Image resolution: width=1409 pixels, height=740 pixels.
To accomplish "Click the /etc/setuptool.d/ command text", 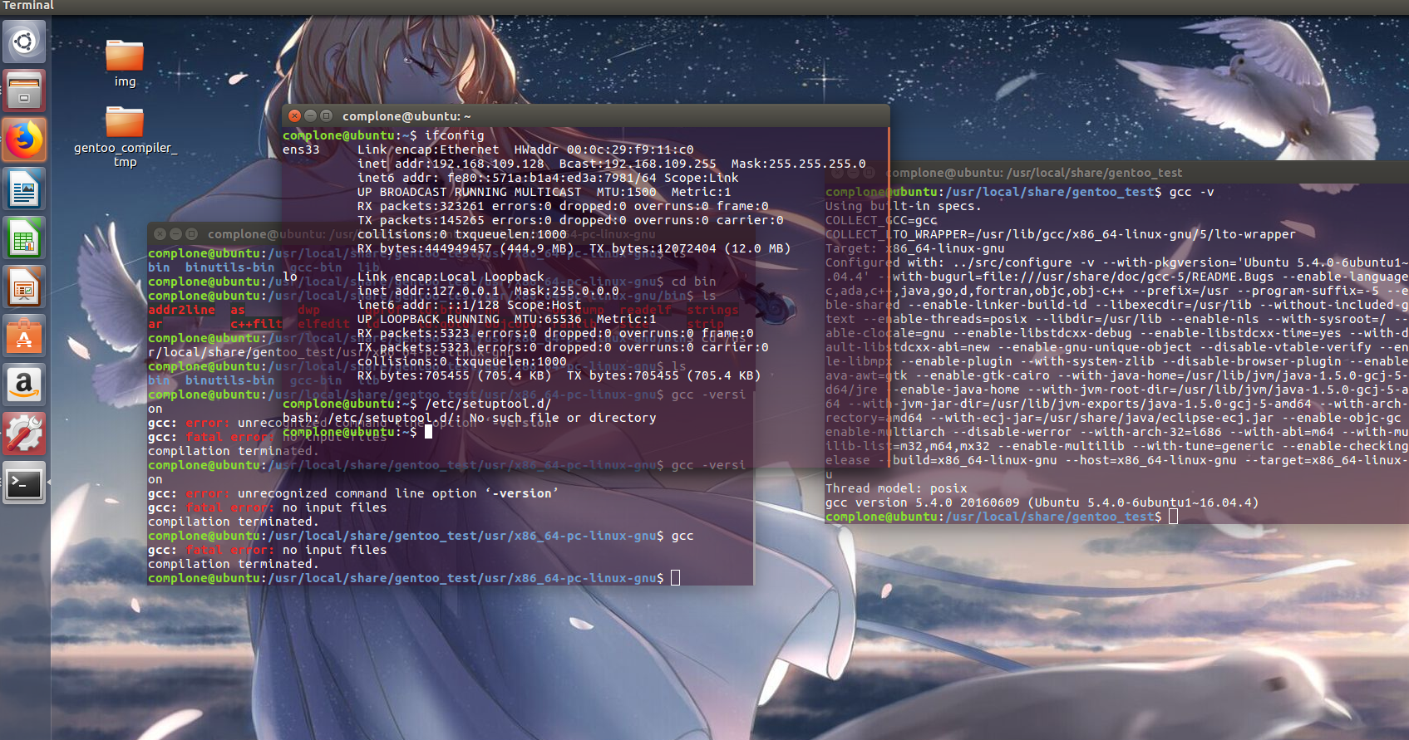I will 488,404.
